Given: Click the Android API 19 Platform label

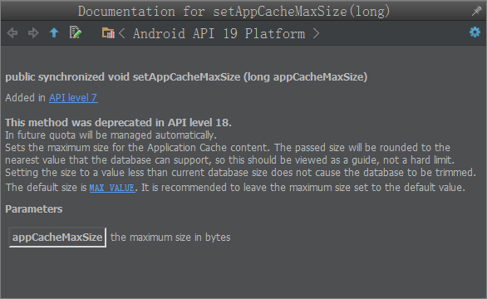Looking at the screenshot, I should (x=219, y=33).
